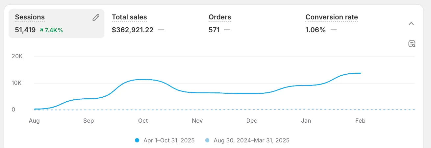Click the blue legend dot for Apr 1–Oct 31
The width and height of the screenshot is (431, 148).
click(x=137, y=140)
